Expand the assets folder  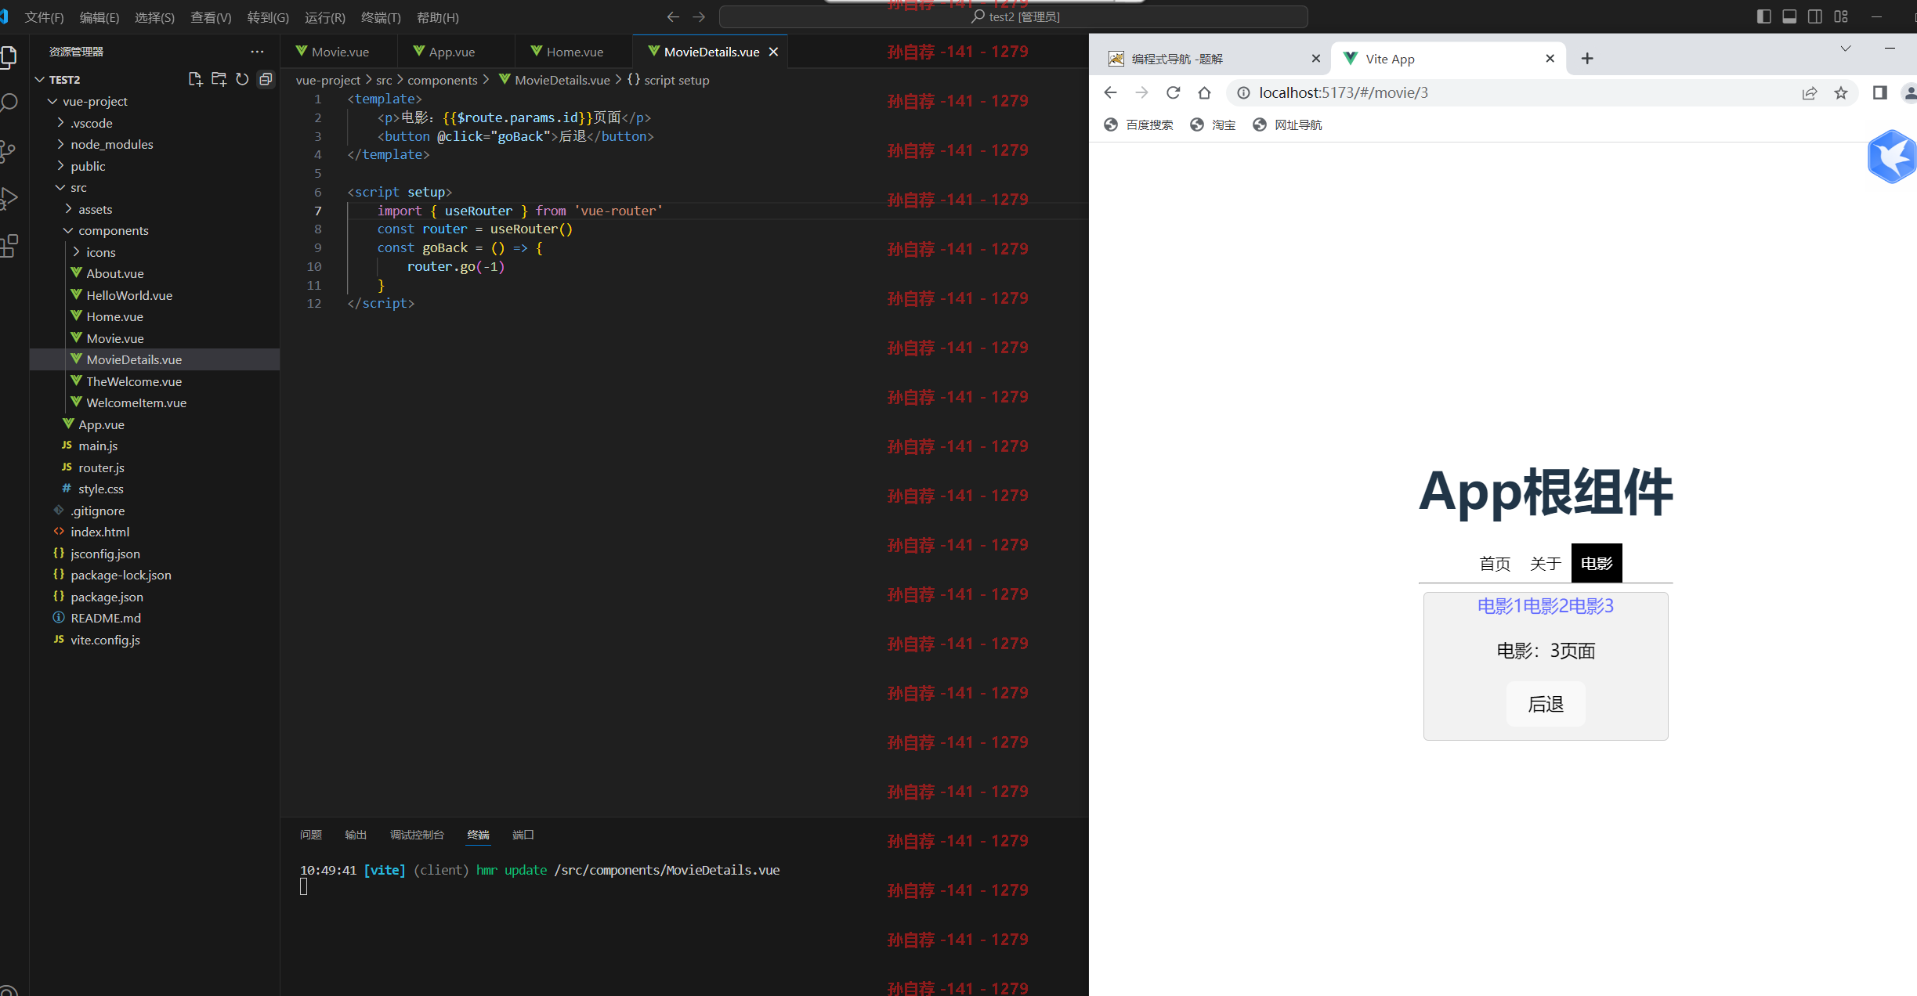(x=68, y=209)
